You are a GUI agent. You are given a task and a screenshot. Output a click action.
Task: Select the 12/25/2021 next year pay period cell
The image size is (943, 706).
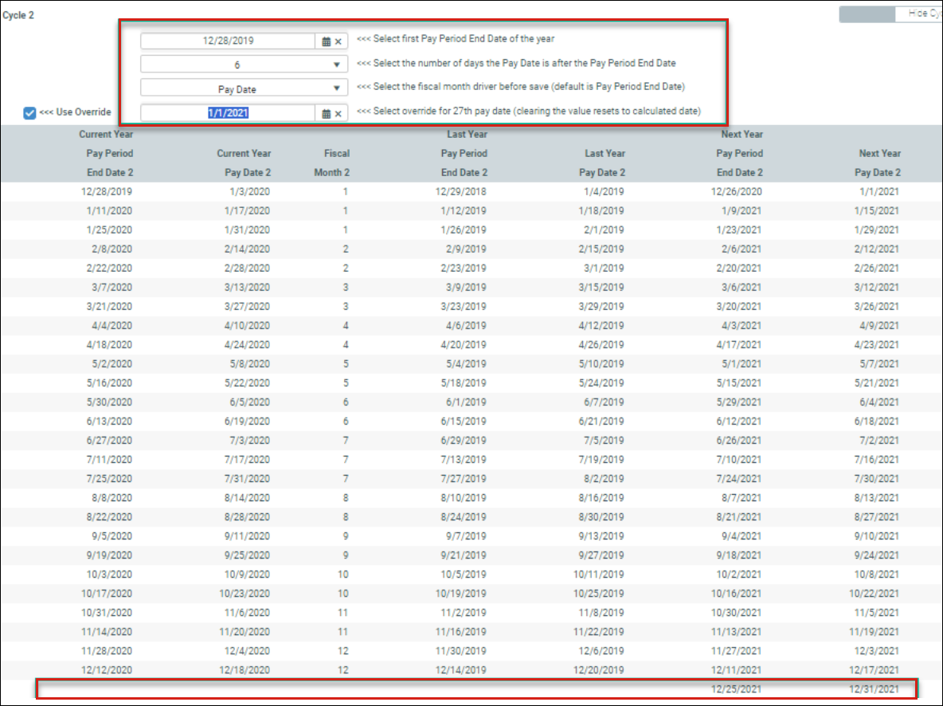tap(737, 689)
